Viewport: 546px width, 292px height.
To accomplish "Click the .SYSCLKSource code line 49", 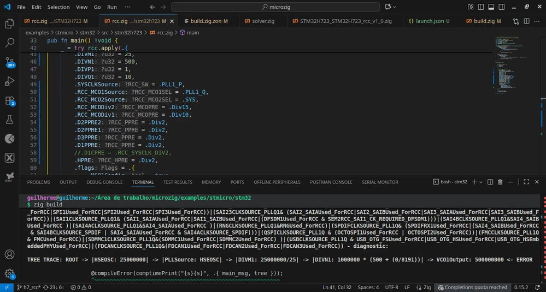I will pos(129,85).
